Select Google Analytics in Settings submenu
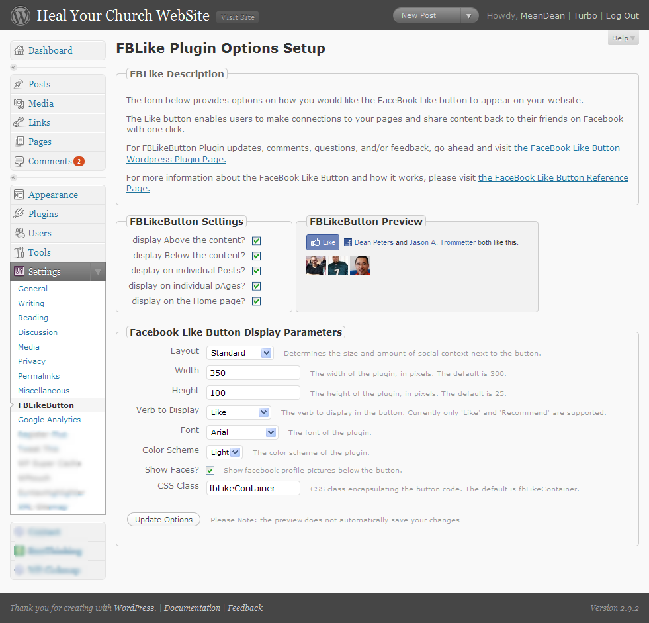 49,420
